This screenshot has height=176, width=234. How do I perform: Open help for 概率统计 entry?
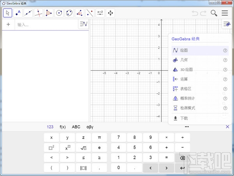(225, 99)
